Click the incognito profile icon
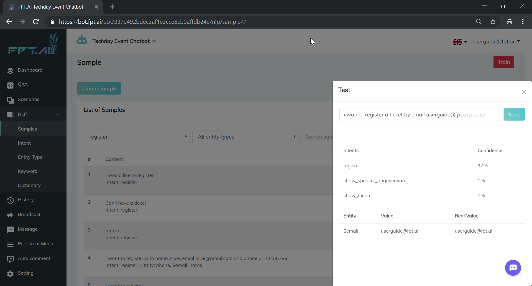Viewport: 532px width, 286px height. (509, 22)
